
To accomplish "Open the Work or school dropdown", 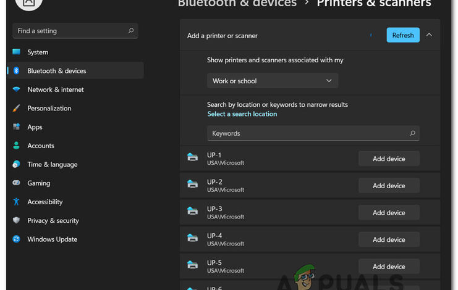I will point(273,81).
